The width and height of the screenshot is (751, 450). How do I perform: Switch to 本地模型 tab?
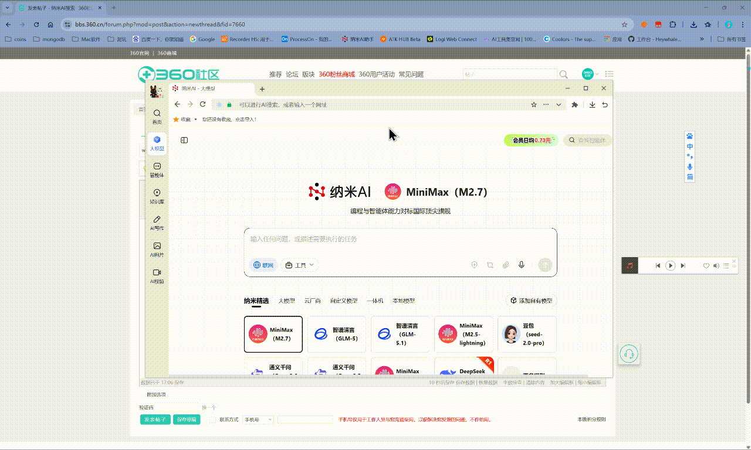404,301
